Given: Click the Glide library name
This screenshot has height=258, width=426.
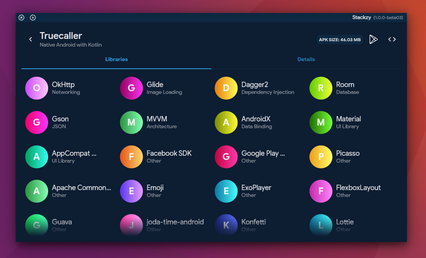Looking at the screenshot, I should 155,85.
